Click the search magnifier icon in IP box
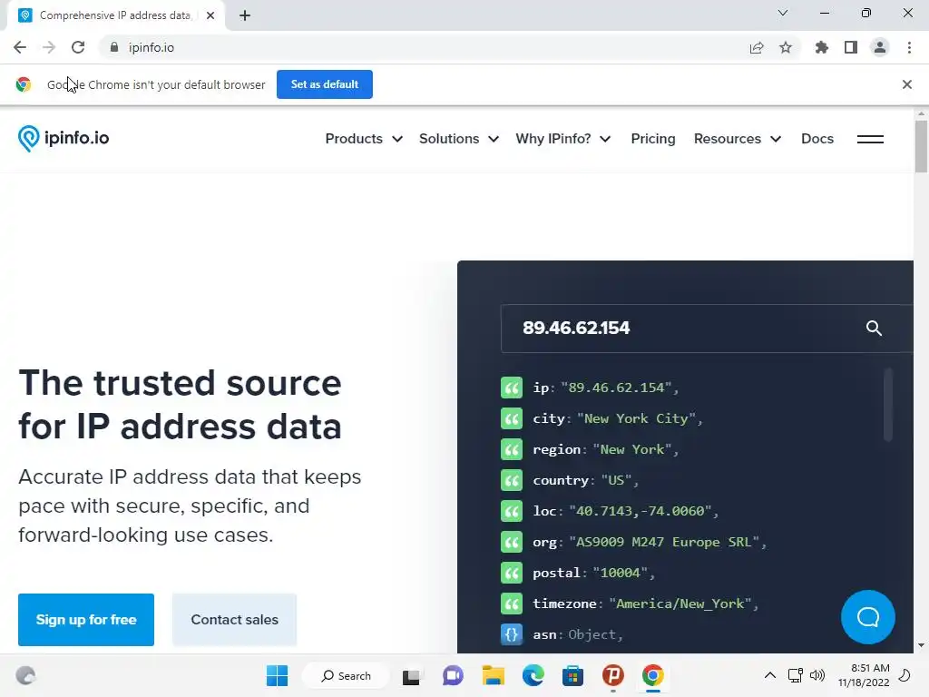 tap(874, 329)
